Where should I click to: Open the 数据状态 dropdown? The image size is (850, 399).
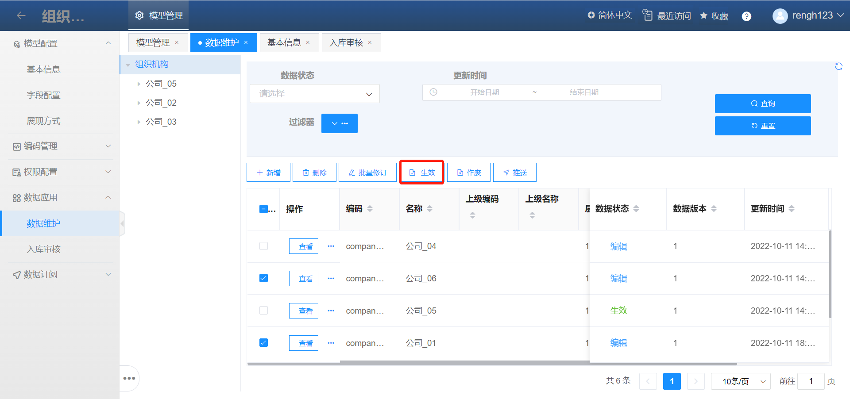314,94
